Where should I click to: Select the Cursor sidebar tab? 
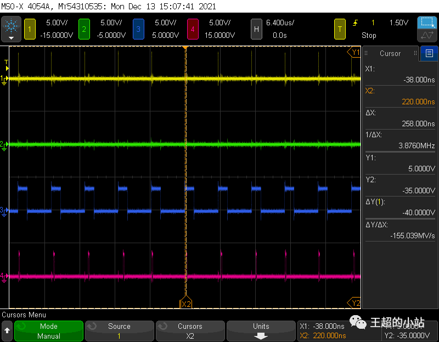[x=390, y=53]
